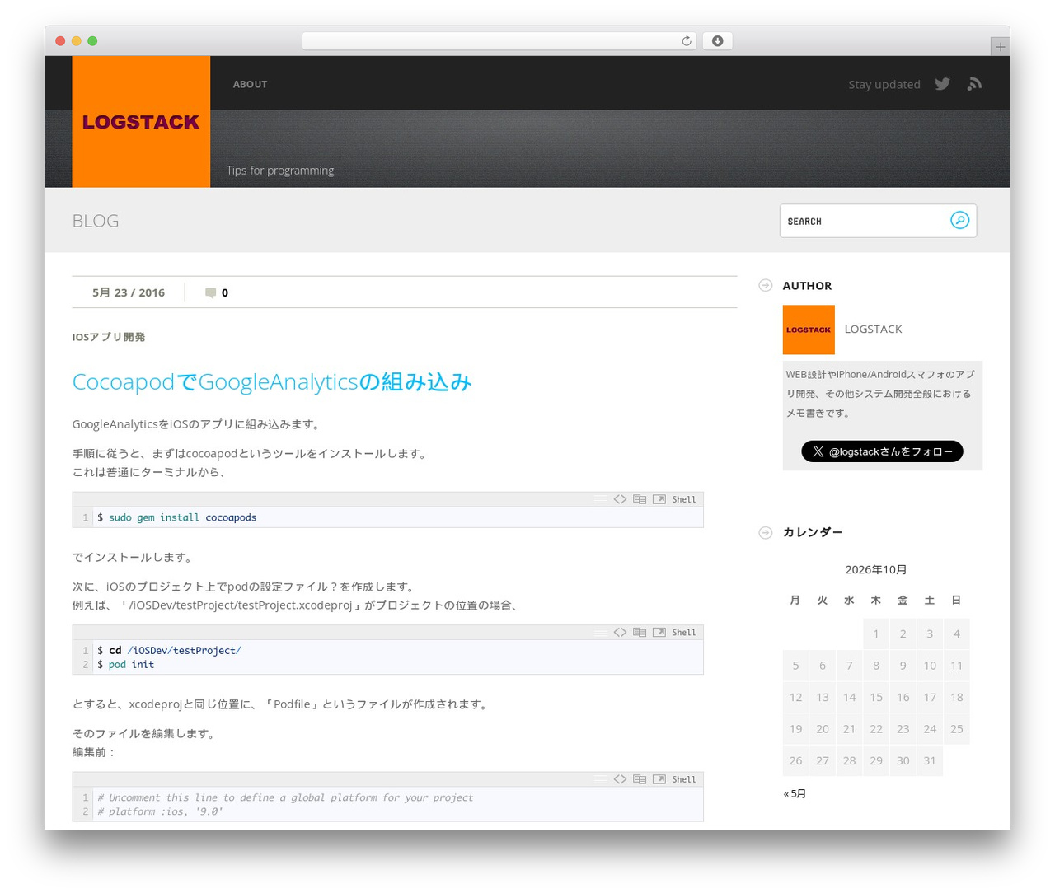Open the Twitter icon beside Stay updated

click(943, 84)
